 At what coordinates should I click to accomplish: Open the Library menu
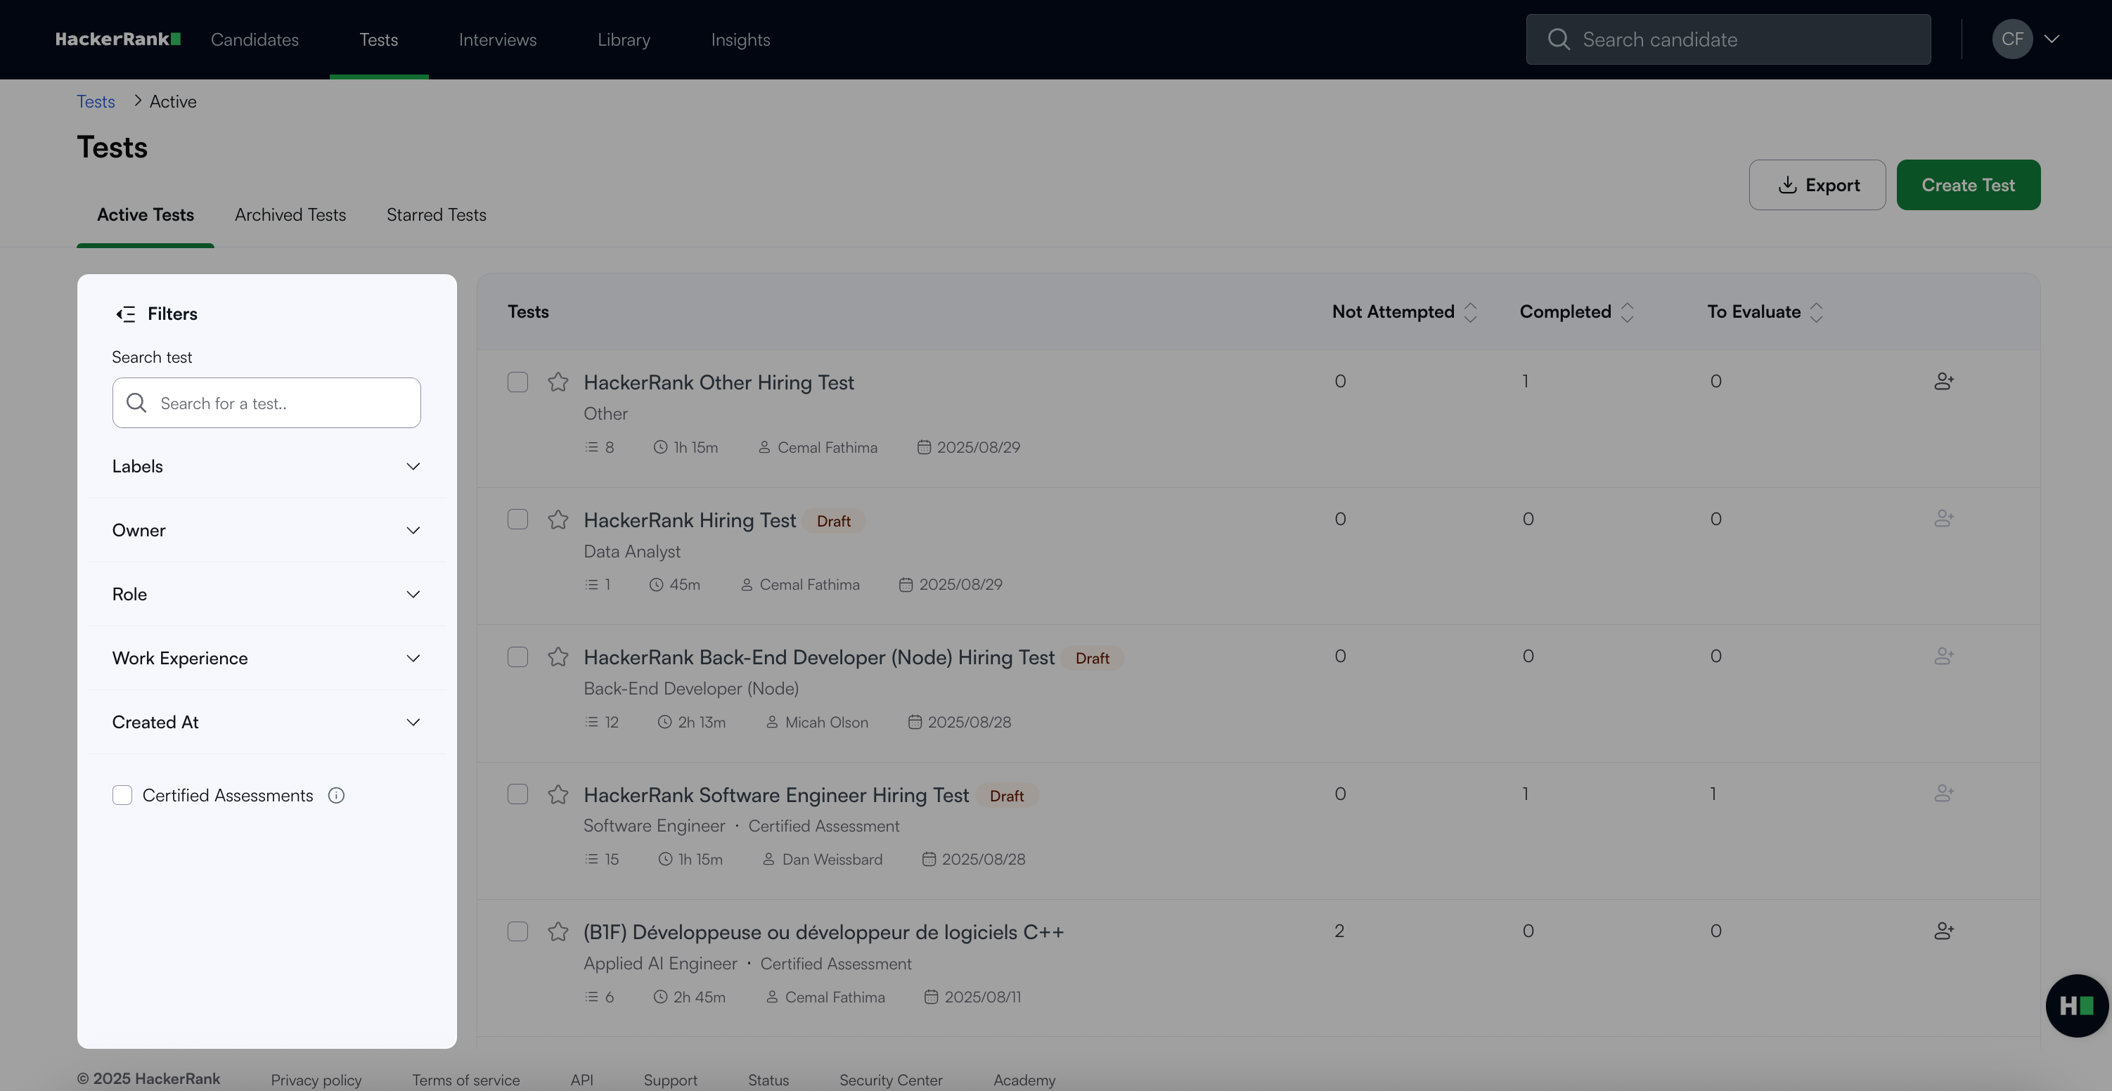click(623, 39)
